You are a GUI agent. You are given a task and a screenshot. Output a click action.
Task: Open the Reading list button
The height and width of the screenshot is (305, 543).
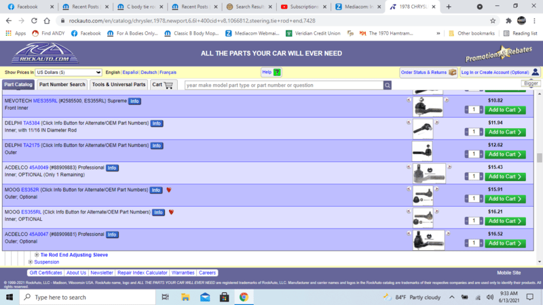tap(520, 33)
